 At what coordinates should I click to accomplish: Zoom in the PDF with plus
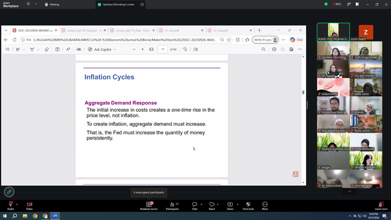[x=142, y=50]
